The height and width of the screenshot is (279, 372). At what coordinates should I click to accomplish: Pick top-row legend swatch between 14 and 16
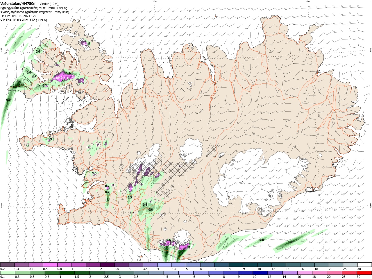(293, 265)
